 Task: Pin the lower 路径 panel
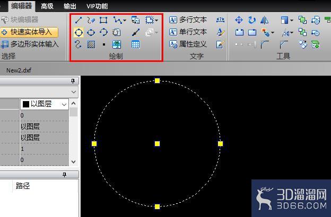tap(64, 175)
